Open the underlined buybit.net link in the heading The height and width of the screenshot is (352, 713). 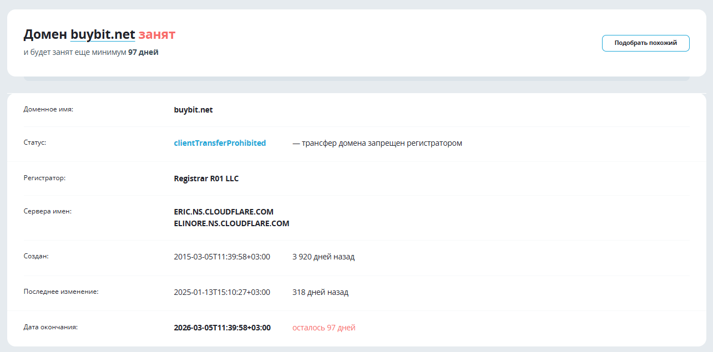tap(103, 34)
